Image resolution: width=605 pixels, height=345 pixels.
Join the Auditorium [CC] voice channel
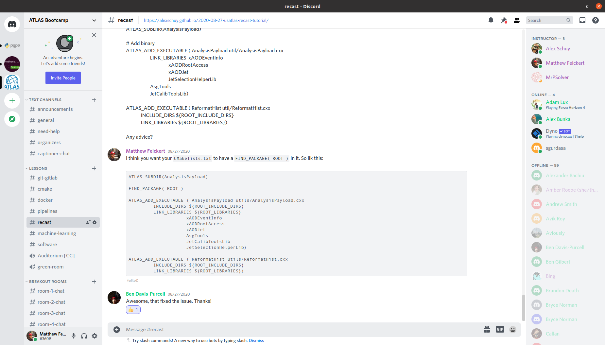[x=63, y=256]
